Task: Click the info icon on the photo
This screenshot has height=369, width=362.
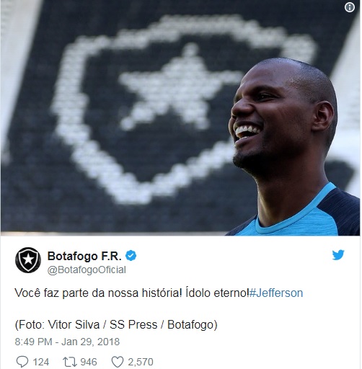Action: tap(350, 7)
